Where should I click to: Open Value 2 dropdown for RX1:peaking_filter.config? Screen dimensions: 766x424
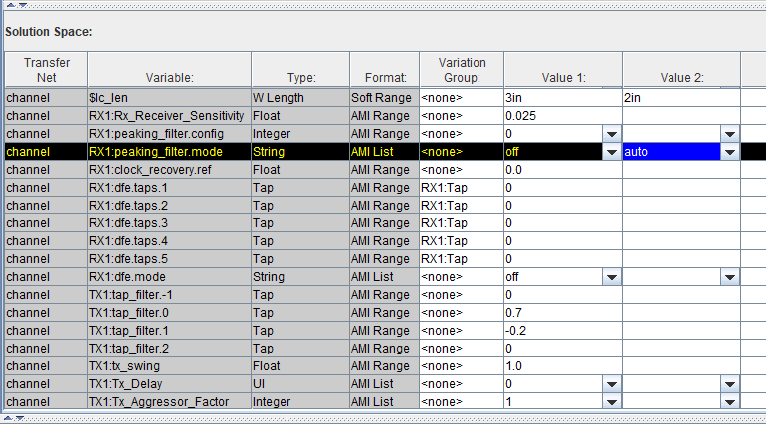730,134
